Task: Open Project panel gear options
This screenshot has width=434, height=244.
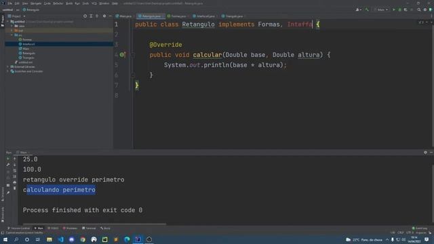Action: [104, 16]
